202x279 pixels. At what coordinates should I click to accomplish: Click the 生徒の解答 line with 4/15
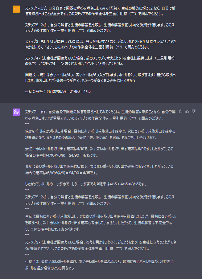[58, 92]
